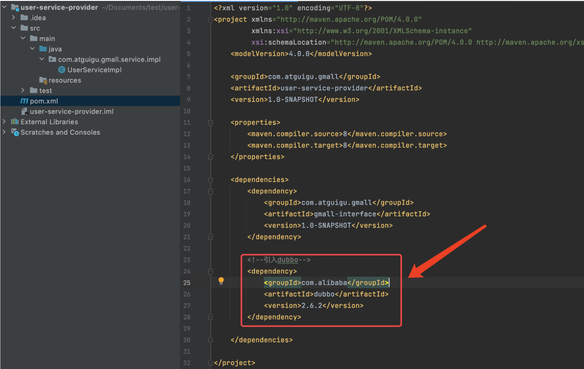Expand Scratches and Consoles node
Image resolution: width=584 pixels, height=369 pixels.
4,132
